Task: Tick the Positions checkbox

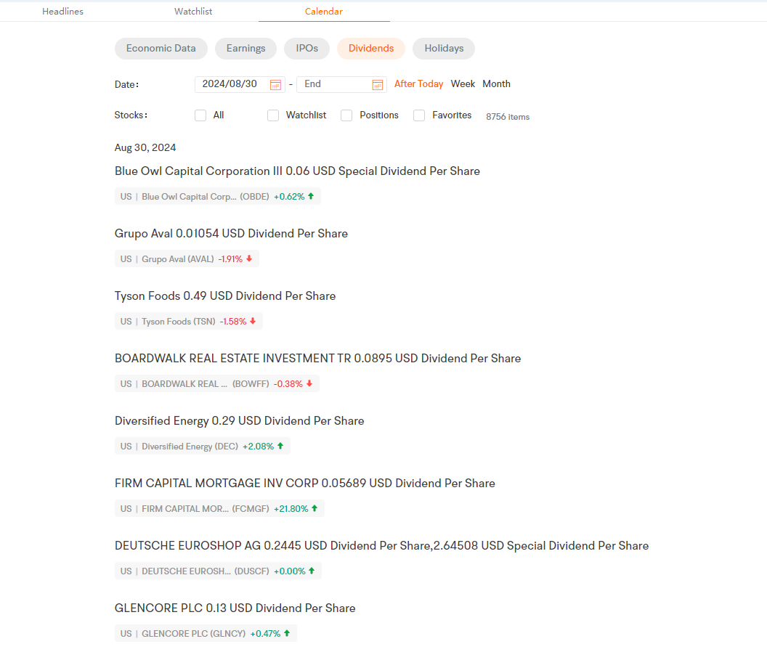Action: tap(346, 115)
